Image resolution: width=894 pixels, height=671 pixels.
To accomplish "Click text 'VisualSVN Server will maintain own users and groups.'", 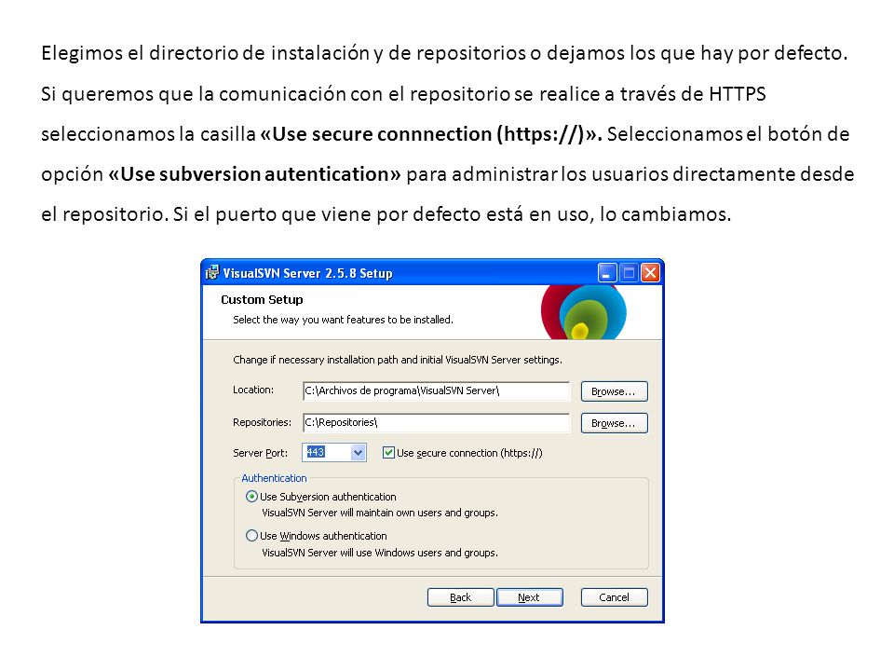I will 380,513.
